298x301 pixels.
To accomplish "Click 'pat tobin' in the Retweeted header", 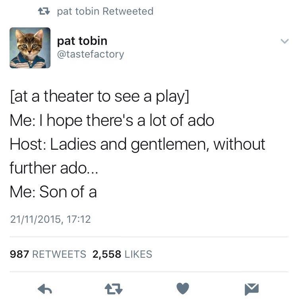I will (78, 11).
